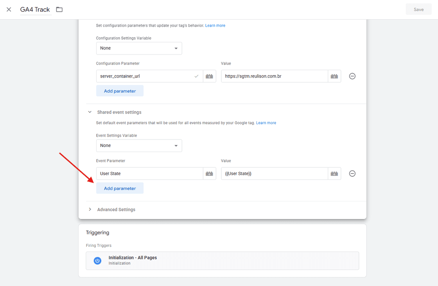Close the GA4 Track tag editor
Screen dimensions: 438x286
click(x=9, y=9)
